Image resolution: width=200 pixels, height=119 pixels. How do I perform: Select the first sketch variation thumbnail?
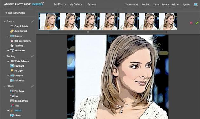[49, 22]
